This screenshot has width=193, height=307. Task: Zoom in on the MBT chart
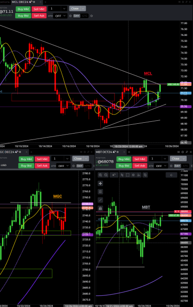click(x=100, y=175)
